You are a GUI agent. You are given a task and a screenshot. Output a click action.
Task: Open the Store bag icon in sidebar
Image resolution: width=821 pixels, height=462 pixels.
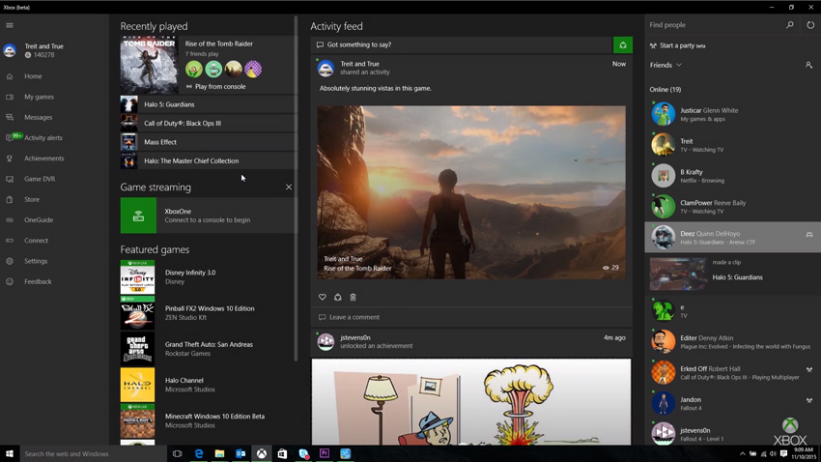tap(10, 199)
